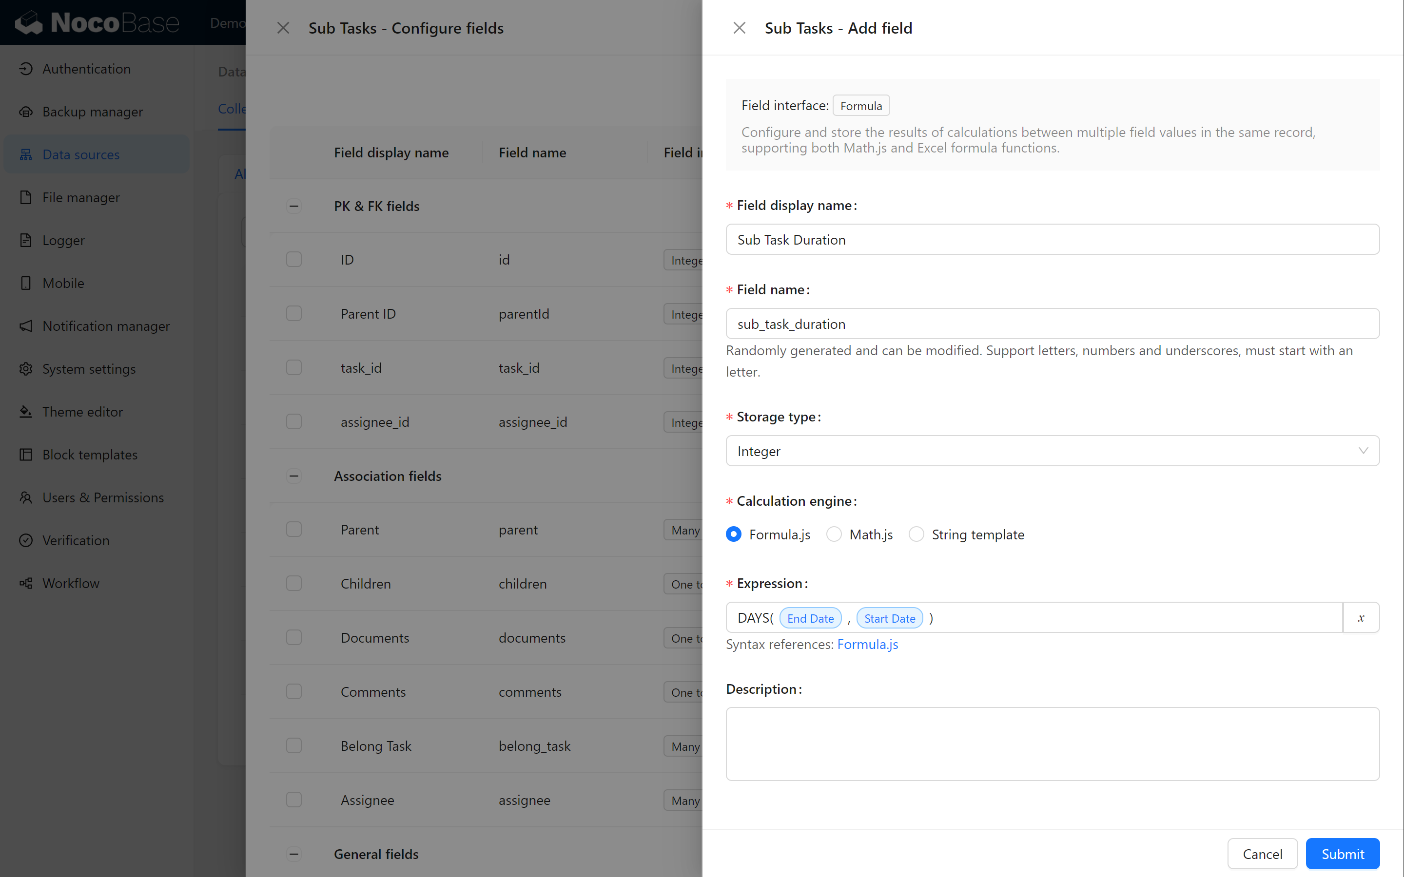The height and width of the screenshot is (877, 1404).
Task: Access Workflow settings icon
Action: tap(26, 582)
